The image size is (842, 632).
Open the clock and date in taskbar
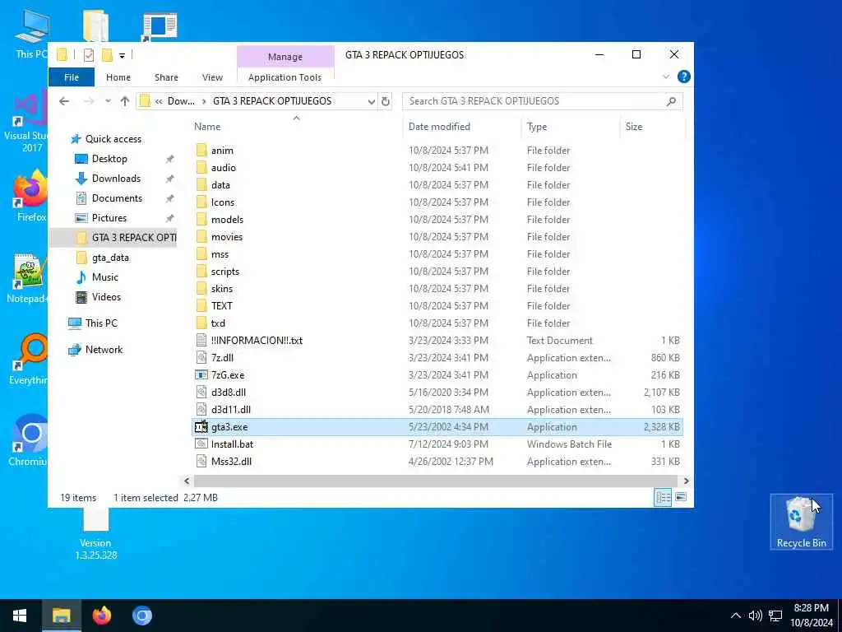[x=811, y=616]
